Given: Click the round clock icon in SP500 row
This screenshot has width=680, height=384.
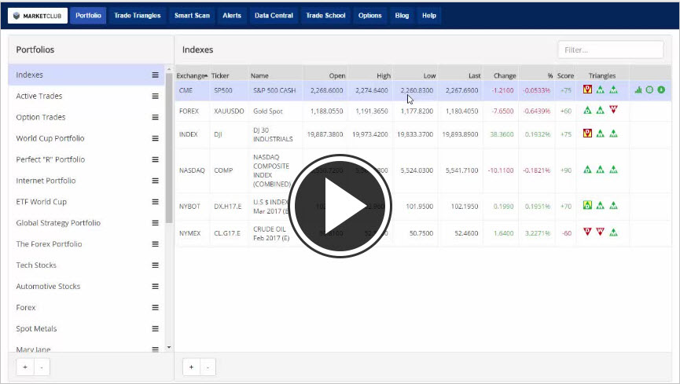Looking at the screenshot, I should click(x=649, y=90).
